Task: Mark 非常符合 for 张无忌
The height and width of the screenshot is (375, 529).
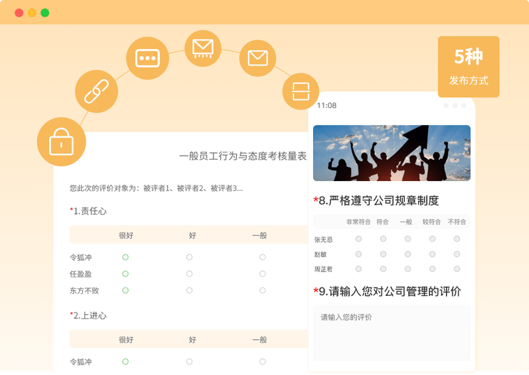Action: click(358, 239)
